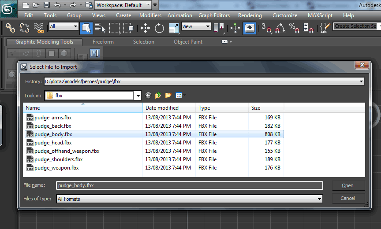Select pudge_offhand_weapon.fbx in file list

click(x=154, y=151)
